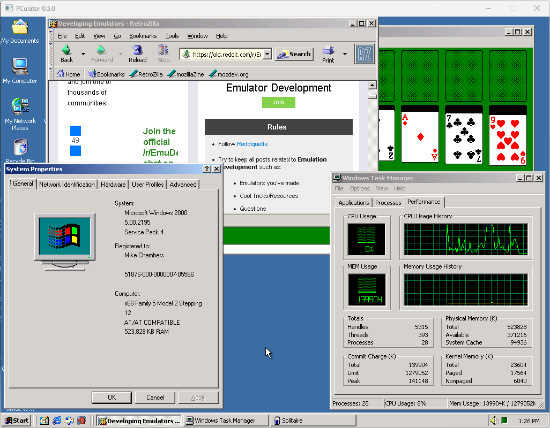550x428 pixels.
Task: Expand the Back button history dropdown arrow
Action: tap(83, 54)
